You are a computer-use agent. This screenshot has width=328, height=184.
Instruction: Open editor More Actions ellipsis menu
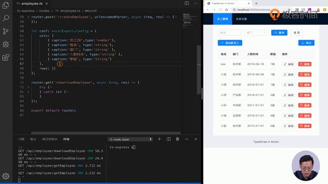point(196,4)
